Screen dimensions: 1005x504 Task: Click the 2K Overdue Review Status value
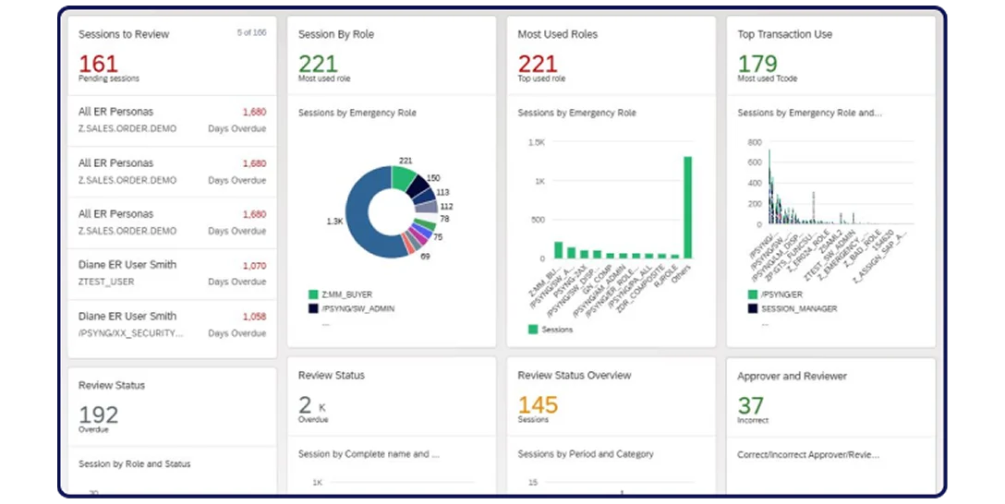coord(307,404)
